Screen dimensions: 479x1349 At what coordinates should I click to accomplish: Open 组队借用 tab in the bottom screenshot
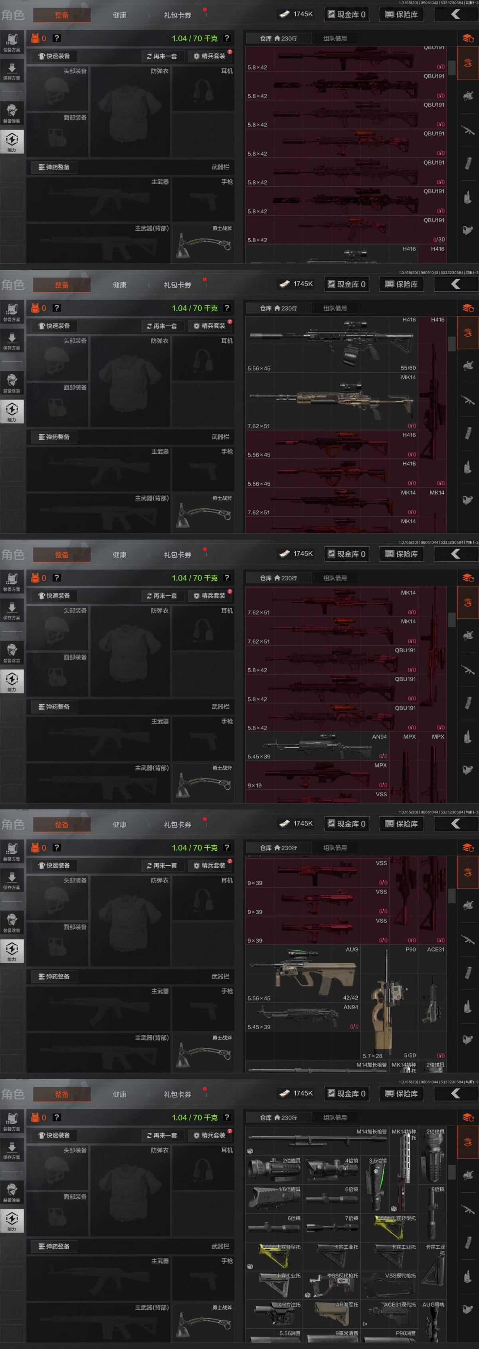click(335, 1118)
